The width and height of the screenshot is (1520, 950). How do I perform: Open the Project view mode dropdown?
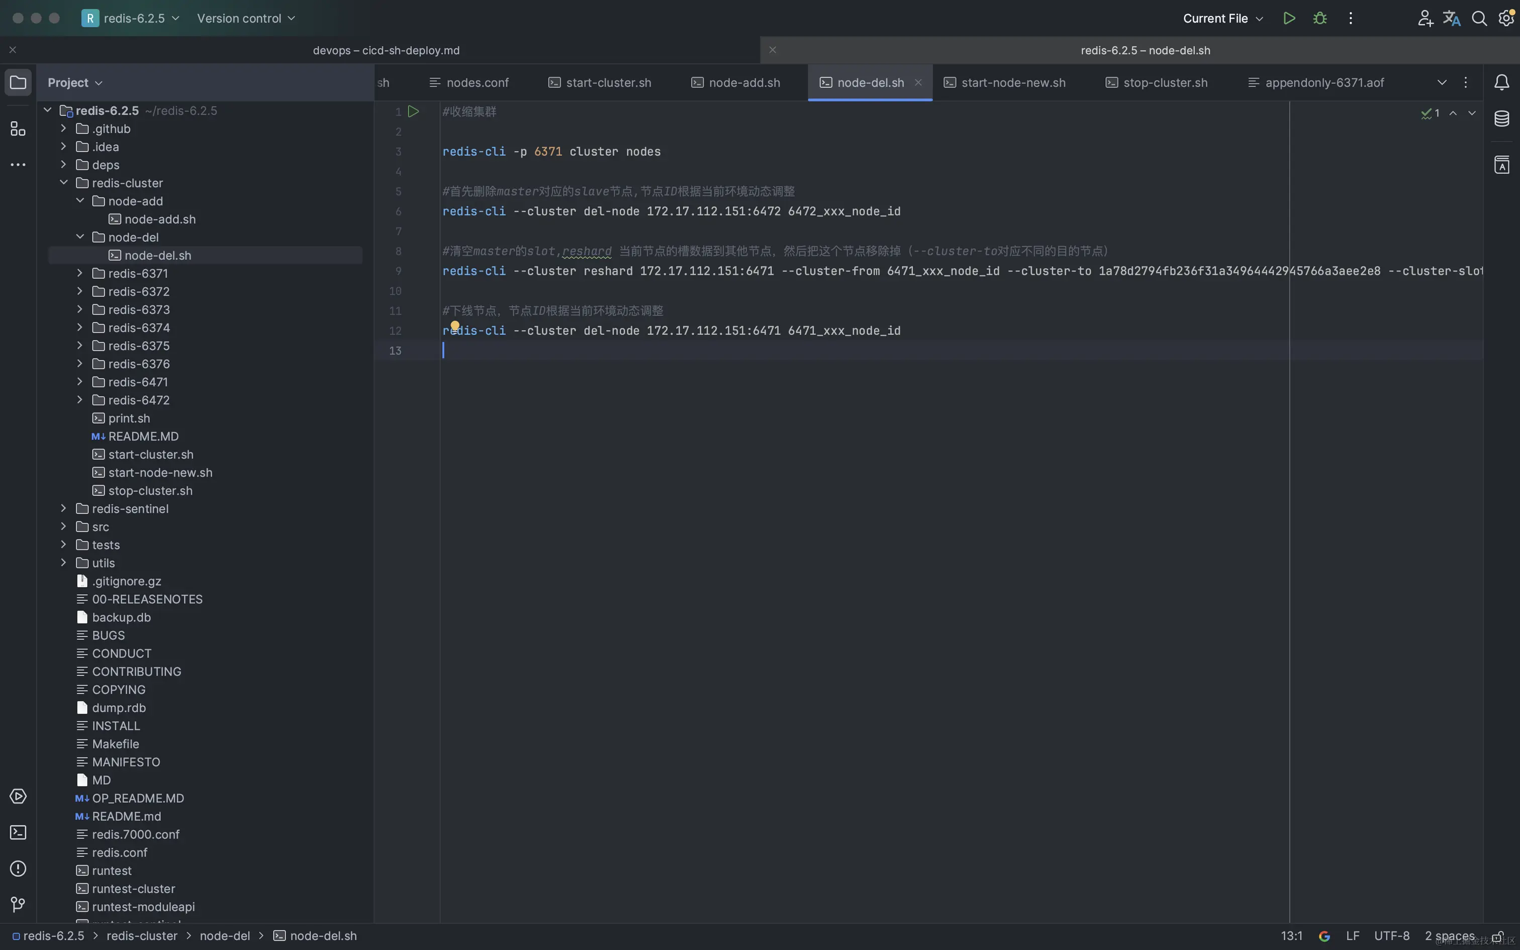(x=75, y=82)
